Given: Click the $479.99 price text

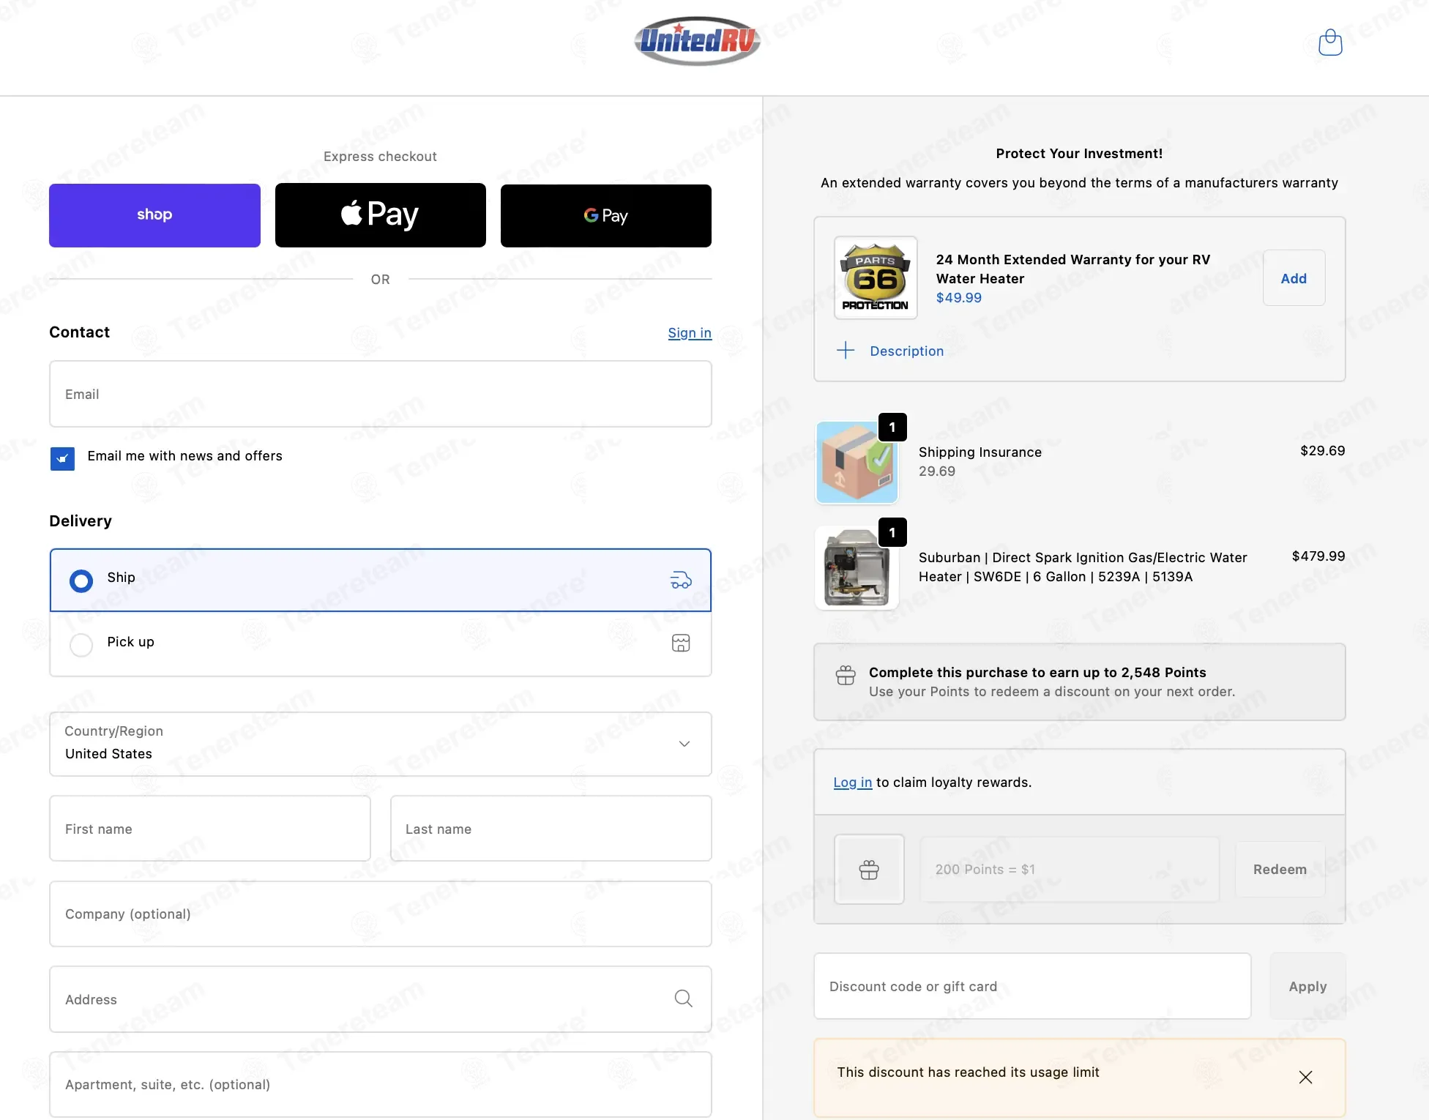Looking at the screenshot, I should tap(1318, 556).
